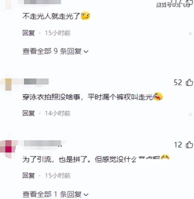Screen dimensions: 194x199
Task: Expand 查看全部 9 条回复
Action: (55, 51)
